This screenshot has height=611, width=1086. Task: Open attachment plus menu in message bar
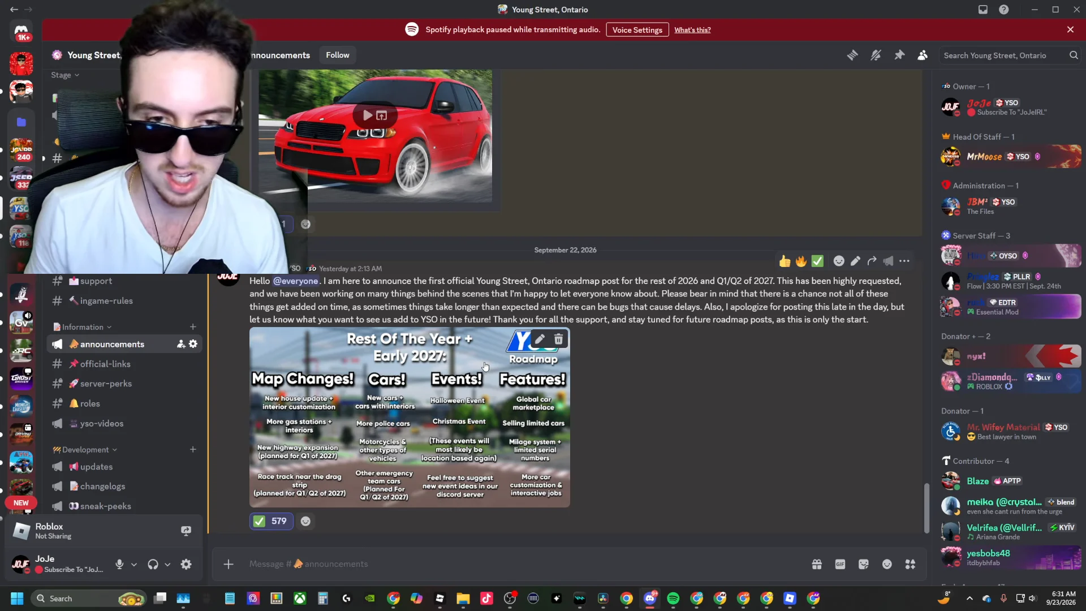pos(229,564)
